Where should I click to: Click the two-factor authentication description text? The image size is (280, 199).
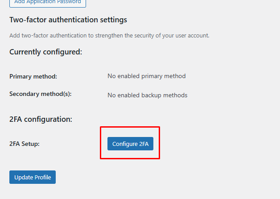pyautogui.click(x=109, y=35)
